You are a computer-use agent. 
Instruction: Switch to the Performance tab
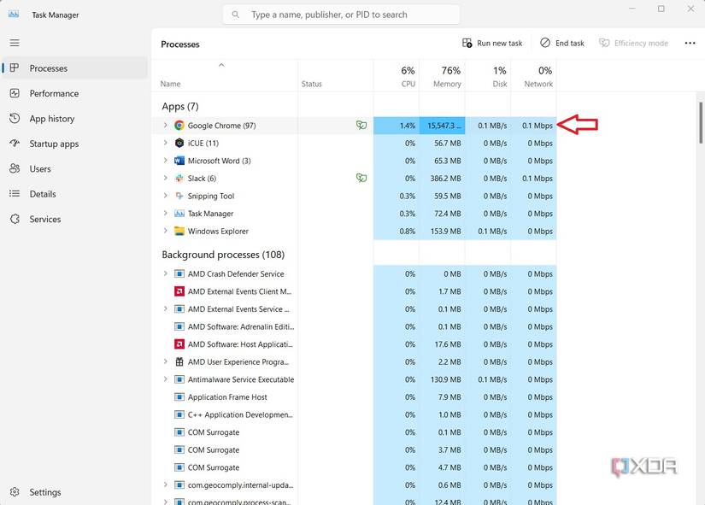[x=74, y=93]
